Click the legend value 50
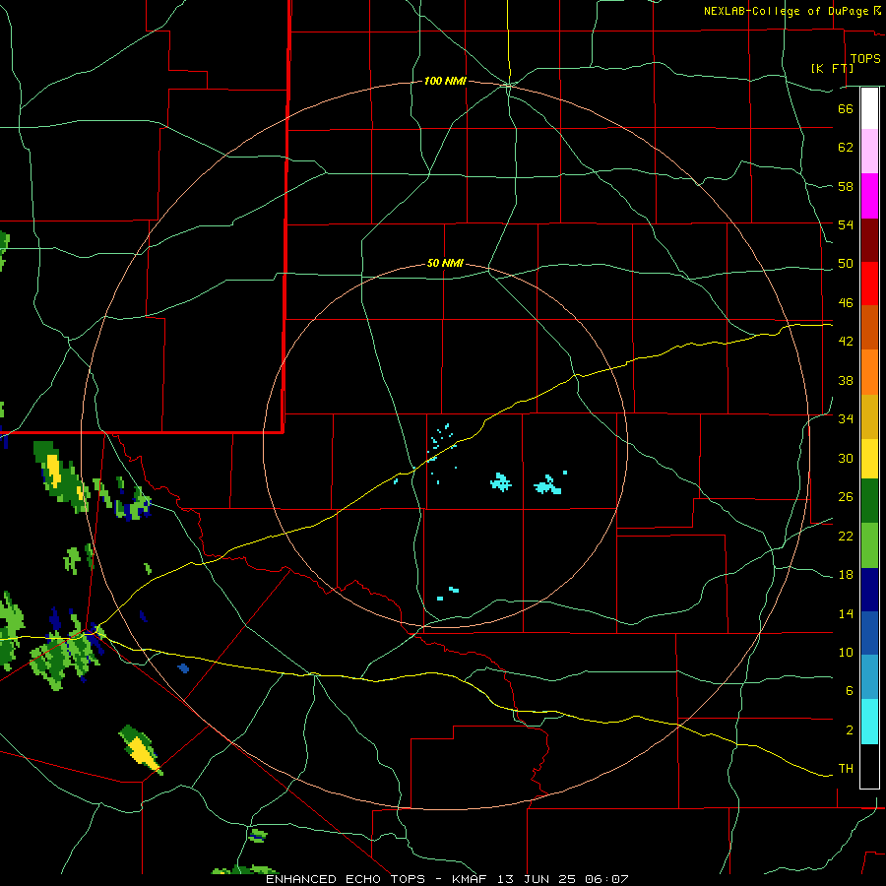This screenshot has width=886, height=886. tap(846, 263)
